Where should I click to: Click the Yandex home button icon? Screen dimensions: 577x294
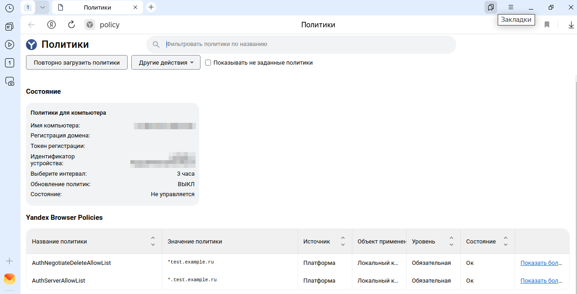coord(52,25)
